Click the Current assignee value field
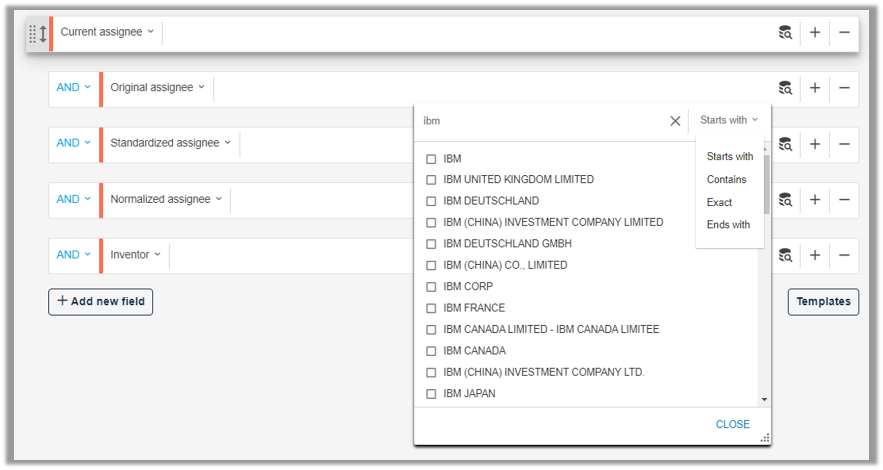The image size is (883, 470). coord(467,33)
